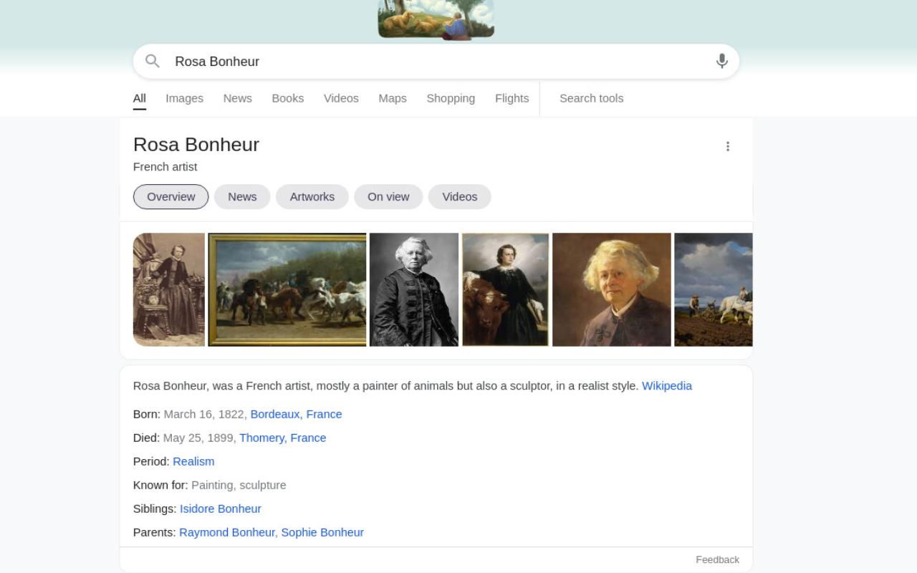The image size is (917, 573).
Task: Open painted portrait of white-haired woman
Action: coord(612,289)
